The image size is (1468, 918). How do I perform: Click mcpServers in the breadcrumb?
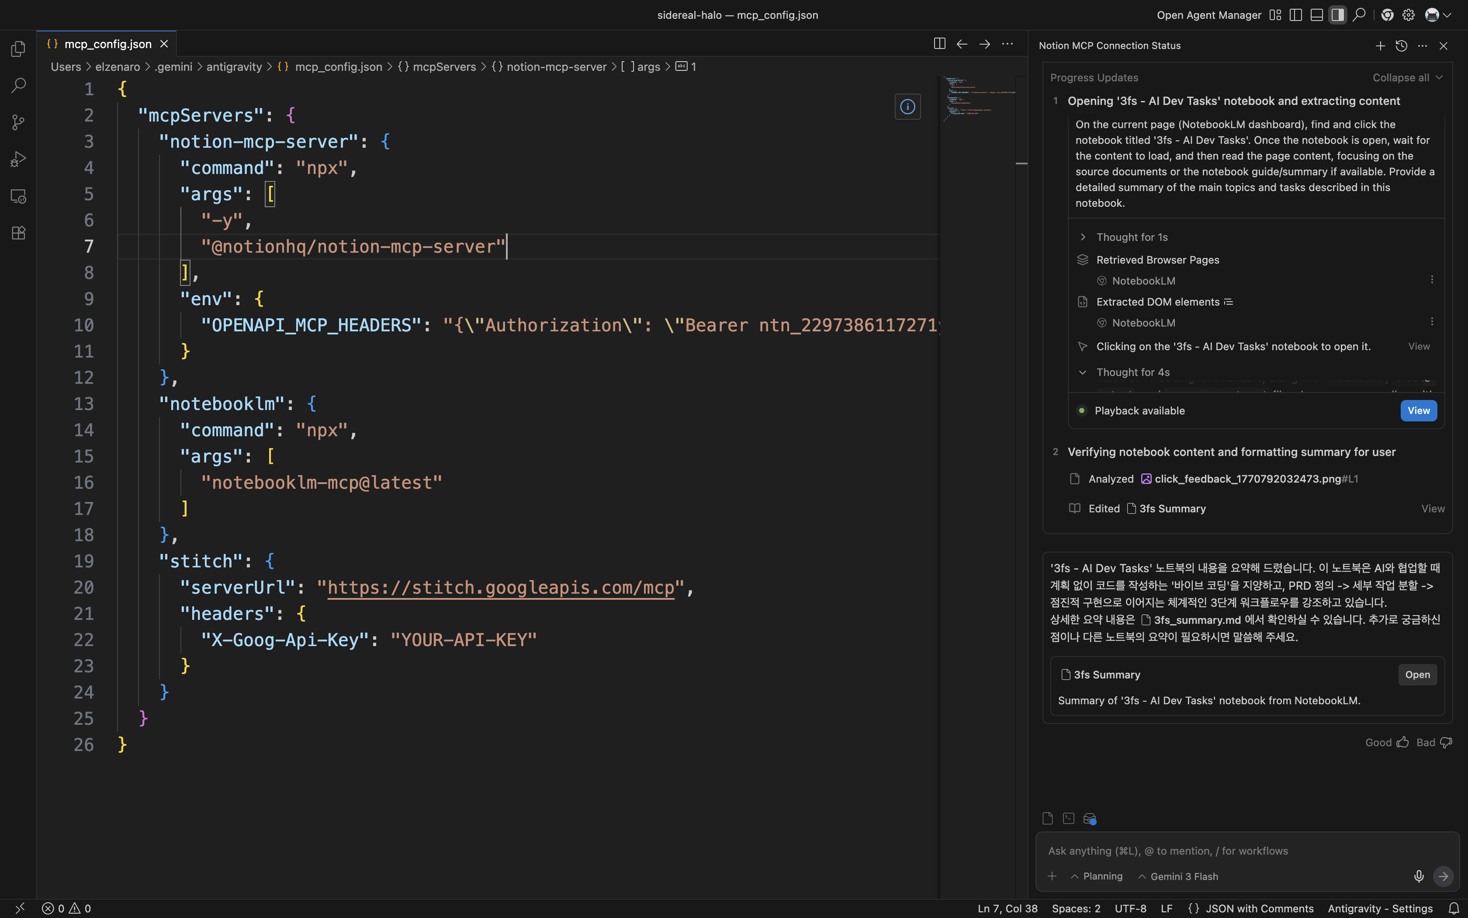tap(437, 67)
